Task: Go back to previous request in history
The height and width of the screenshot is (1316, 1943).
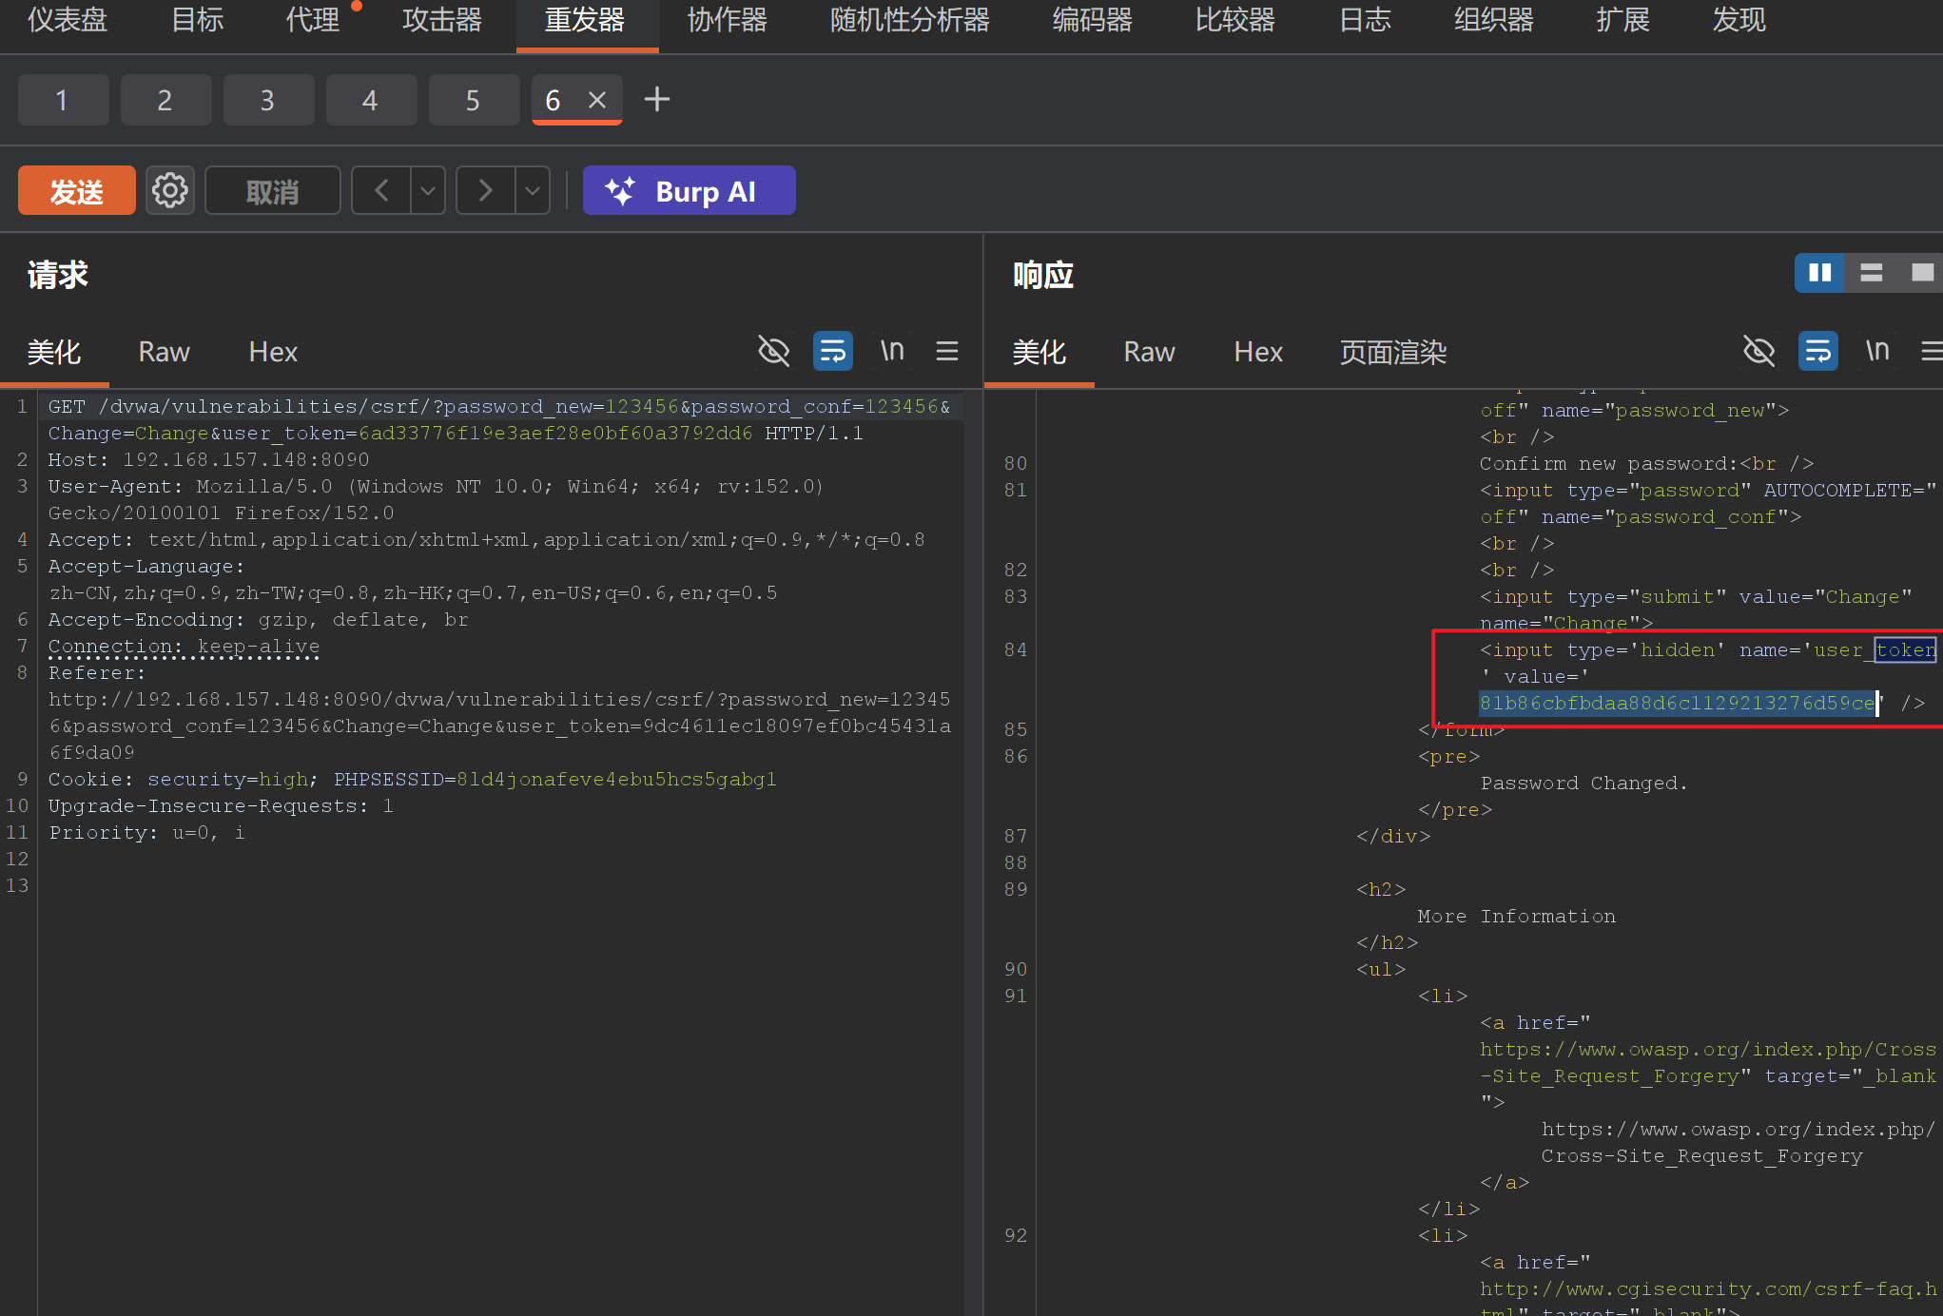Action: (381, 191)
